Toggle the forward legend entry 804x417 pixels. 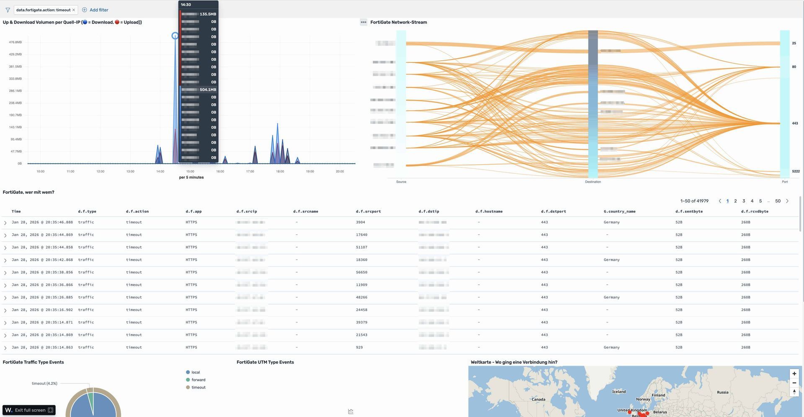pyautogui.click(x=196, y=380)
